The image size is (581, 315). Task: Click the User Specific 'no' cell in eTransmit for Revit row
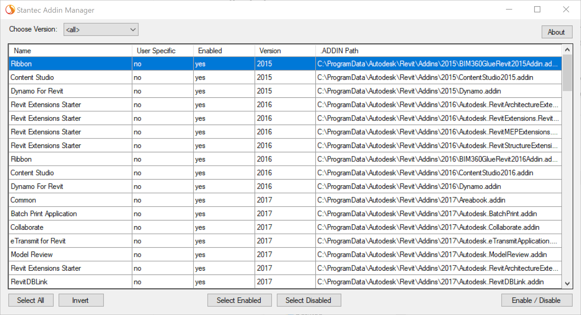(163, 241)
